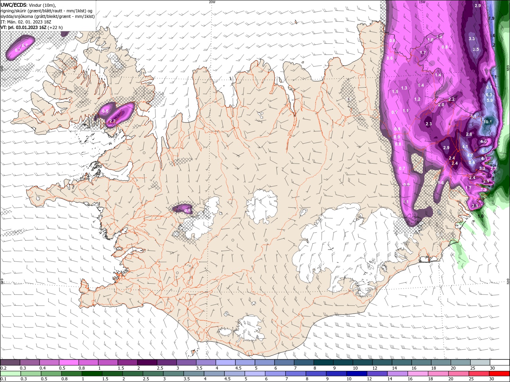
Task: Click the 2.0 precipitation value
Action: [441, 105]
